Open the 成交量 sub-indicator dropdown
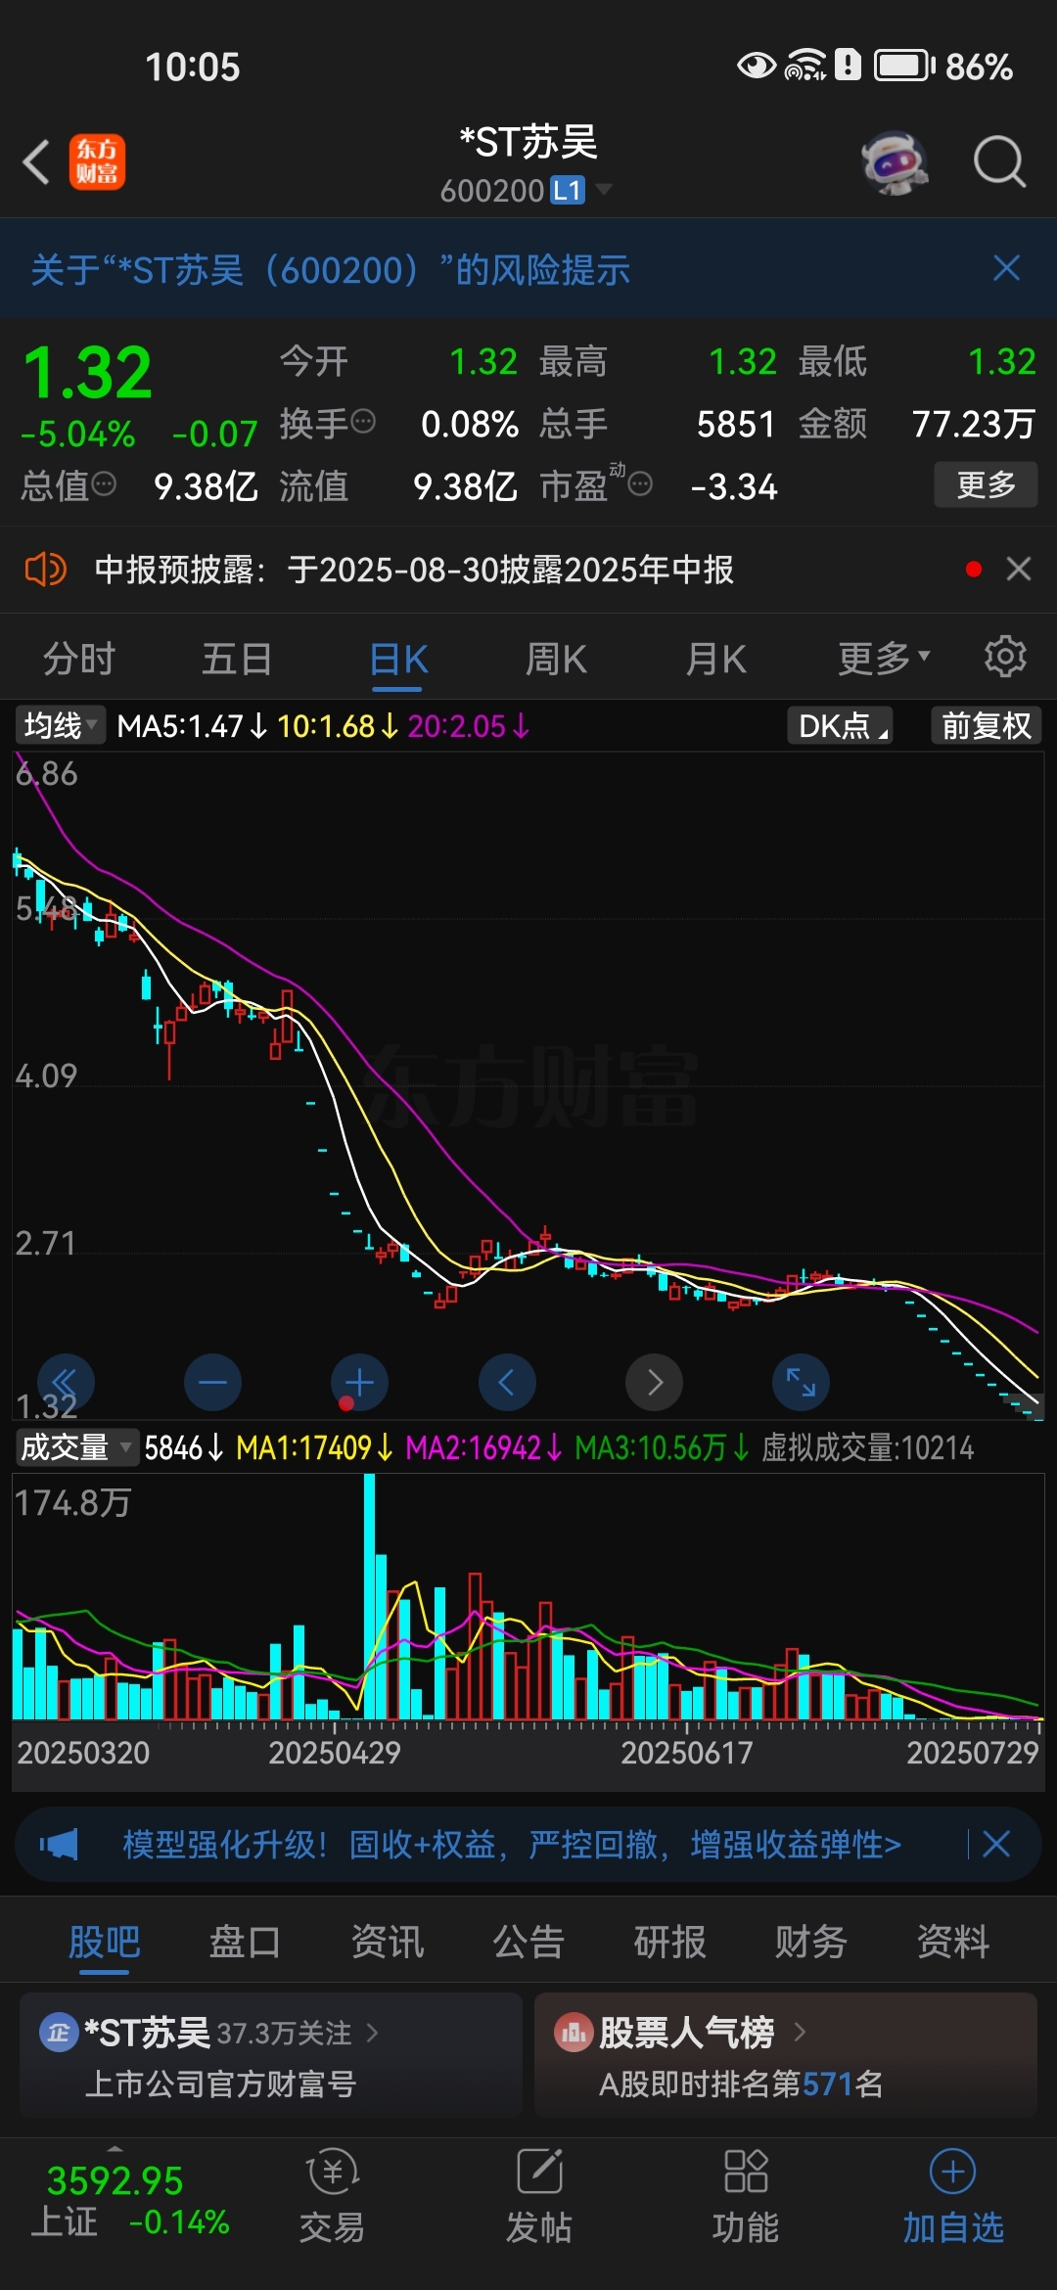 coord(76,1446)
